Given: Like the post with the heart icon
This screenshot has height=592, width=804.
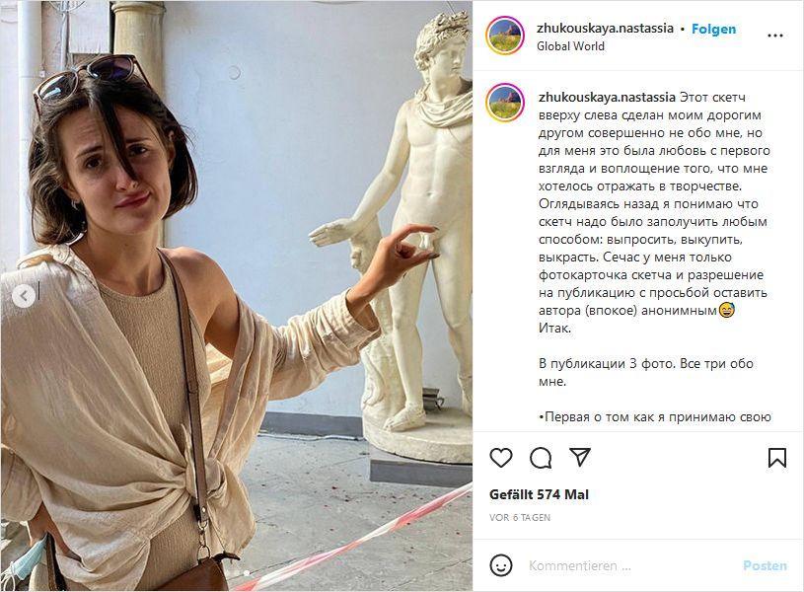Looking at the screenshot, I should (x=501, y=458).
